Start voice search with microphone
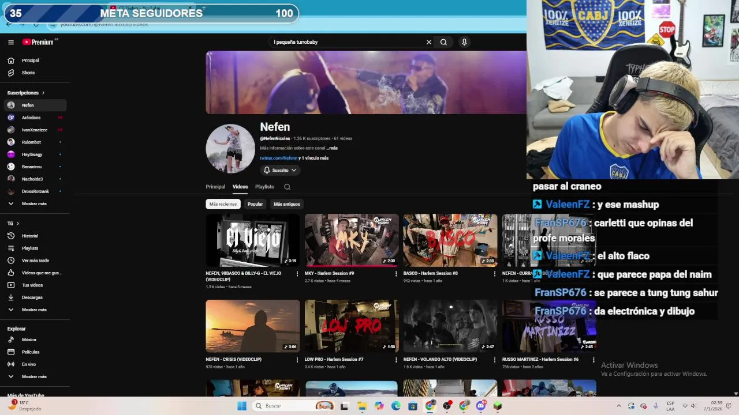The height and width of the screenshot is (415, 739). (464, 42)
